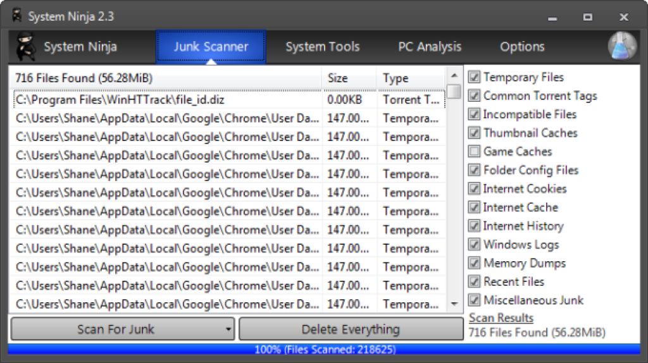Toggle the Windows Logs checkbox
648x363 pixels.
point(474,244)
